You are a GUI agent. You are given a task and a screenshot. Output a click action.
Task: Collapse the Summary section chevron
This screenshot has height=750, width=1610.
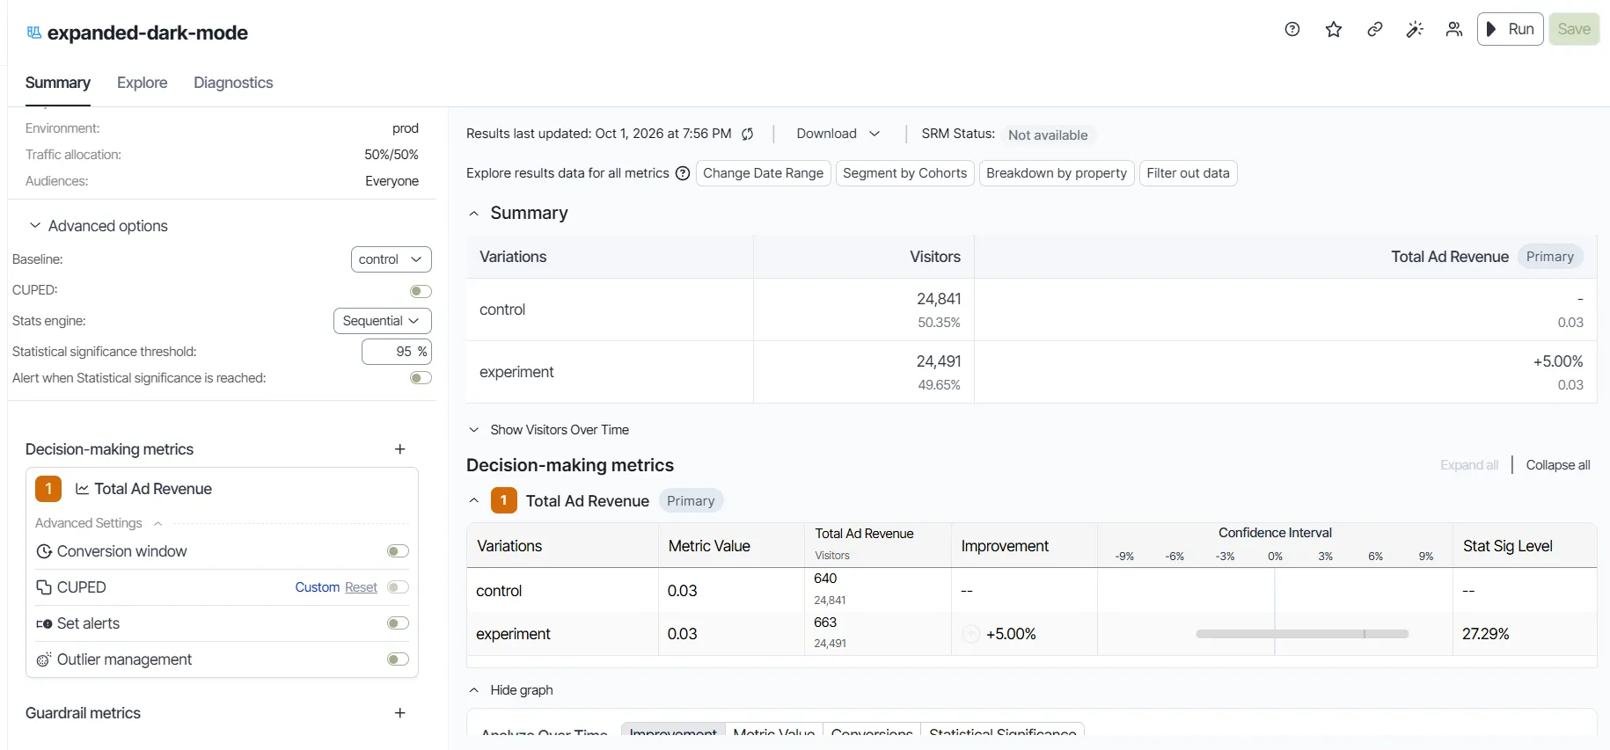474,214
